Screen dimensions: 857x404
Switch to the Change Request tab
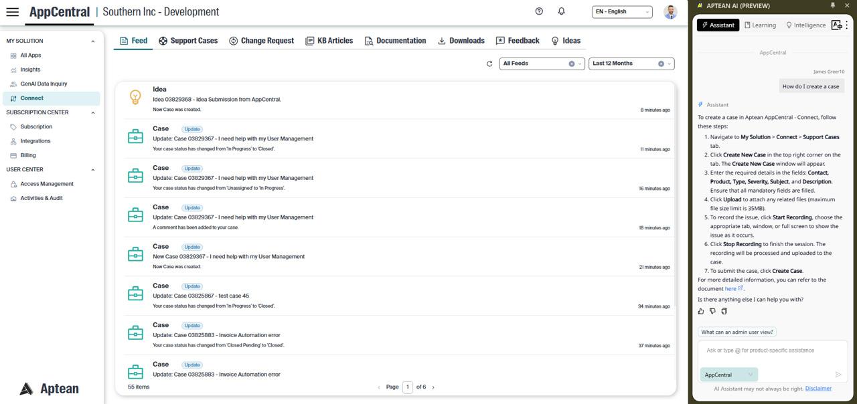(x=261, y=41)
